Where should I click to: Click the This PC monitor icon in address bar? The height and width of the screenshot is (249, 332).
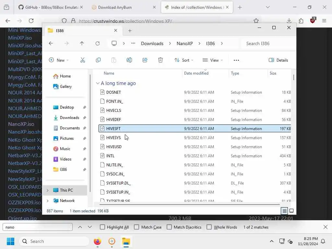click(114, 43)
